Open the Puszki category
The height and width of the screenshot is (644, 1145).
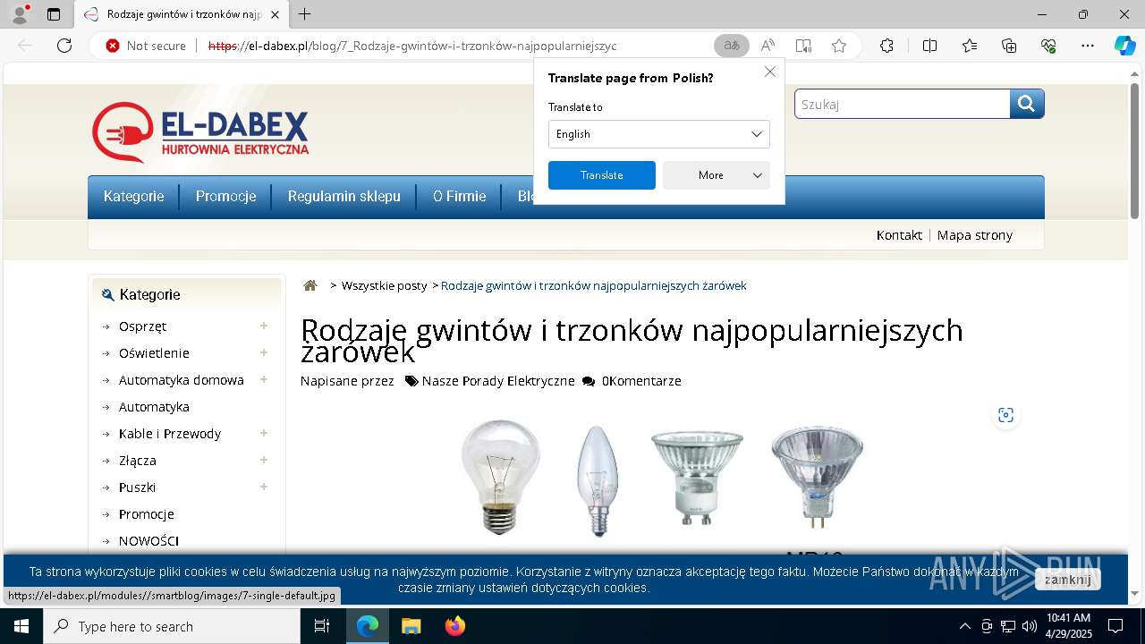coord(137,487)
